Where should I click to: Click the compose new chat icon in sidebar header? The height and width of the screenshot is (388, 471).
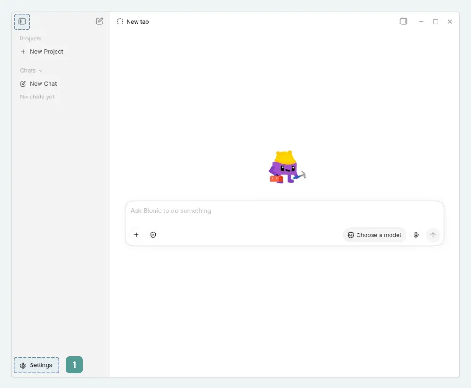(x=99, y=21)
